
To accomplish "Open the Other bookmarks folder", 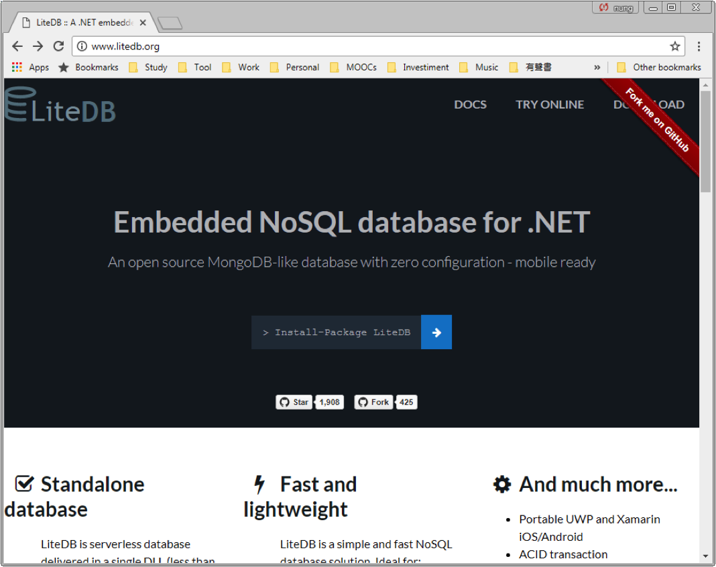I will [659, 68].
